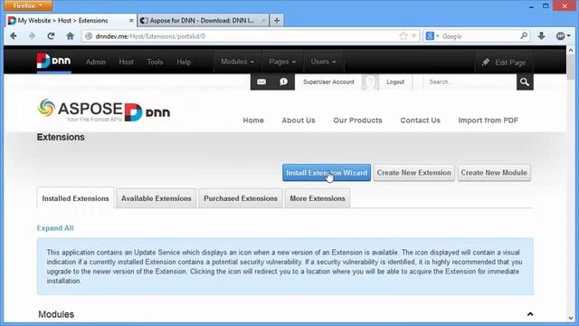Close the My Website Extensions tab
Screen dimensions: 579x326
131,21
